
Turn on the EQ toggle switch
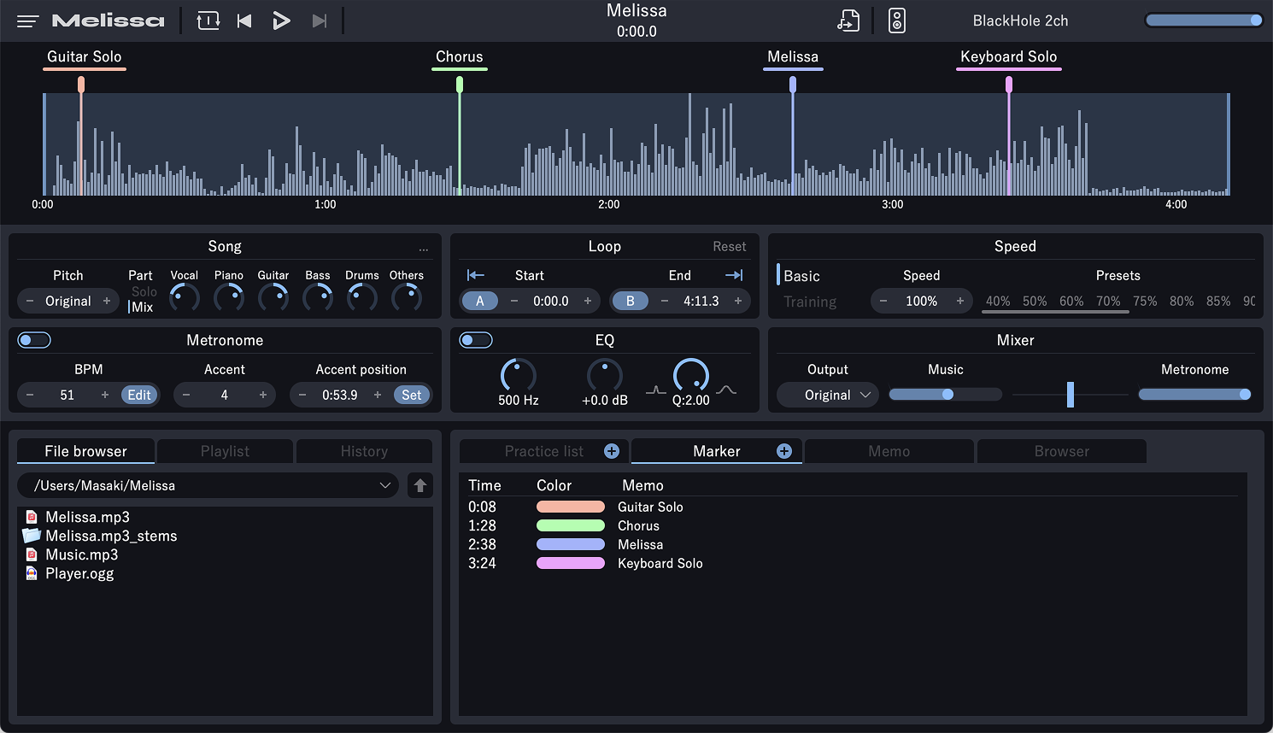[x=476, y=340]
